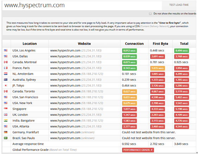Click the red 4.299 secs total badge
198x154 pixels.
point(181,74)
